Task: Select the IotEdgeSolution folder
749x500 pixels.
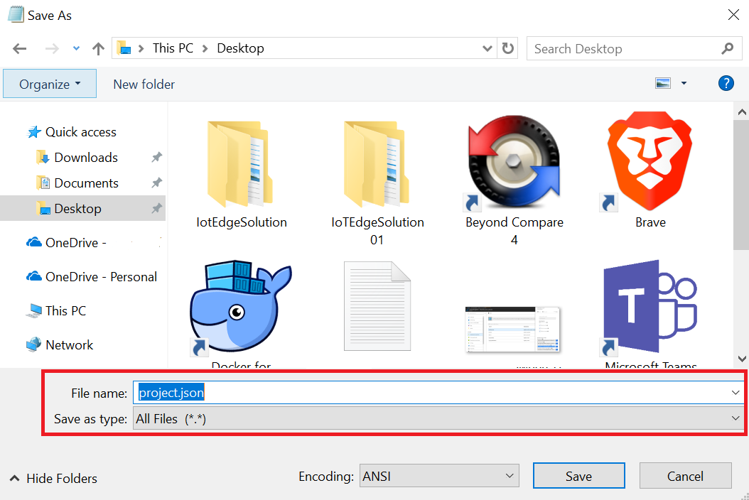Action: click(241, 174)
